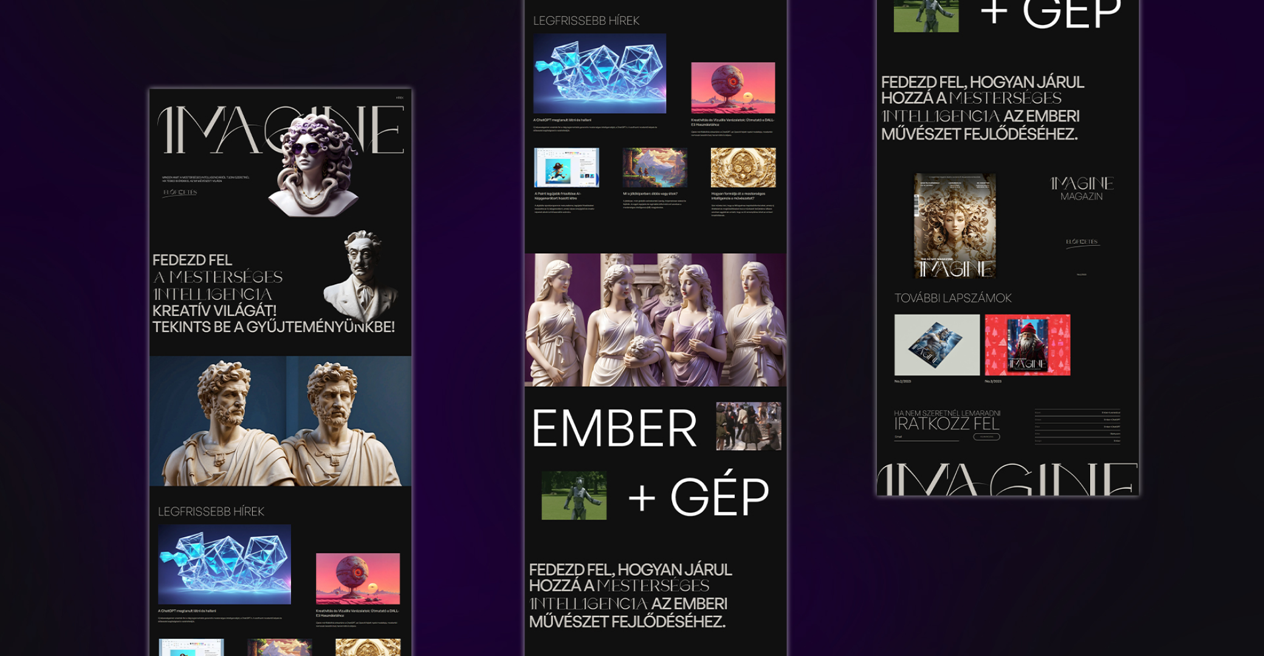Viewport: 1264px width, 656px height.
Task: Open the Paint update article thumbnail
Action: [x=566, y=168]
